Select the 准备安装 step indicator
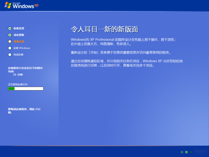Viewport: 209px width, 157px height. (10, 41)
